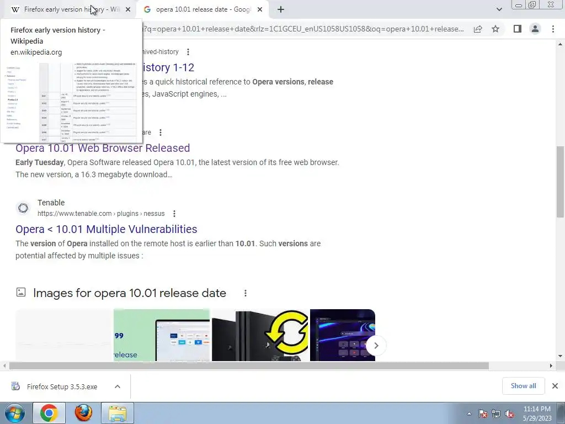Open the green release laptop image thumbnail
This screenshot has width=565, height=424.
point(162,335)
